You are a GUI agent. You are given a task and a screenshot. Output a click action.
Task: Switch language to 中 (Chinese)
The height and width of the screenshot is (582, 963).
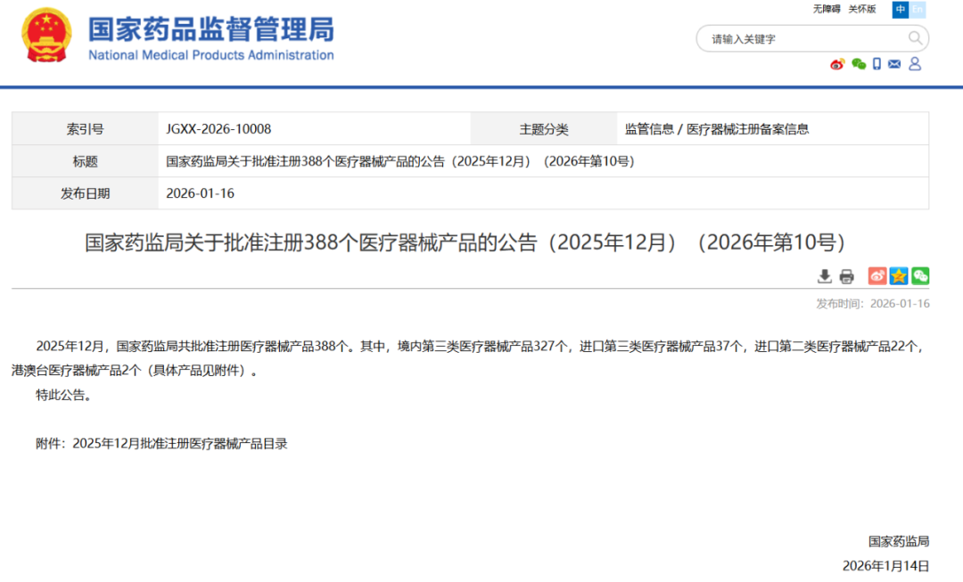(x=901, y=9)
